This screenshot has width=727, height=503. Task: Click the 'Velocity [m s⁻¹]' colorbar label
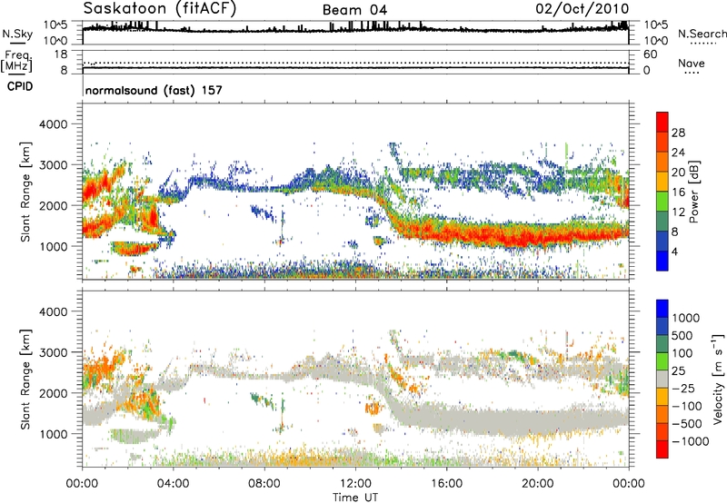pos(718,379)
